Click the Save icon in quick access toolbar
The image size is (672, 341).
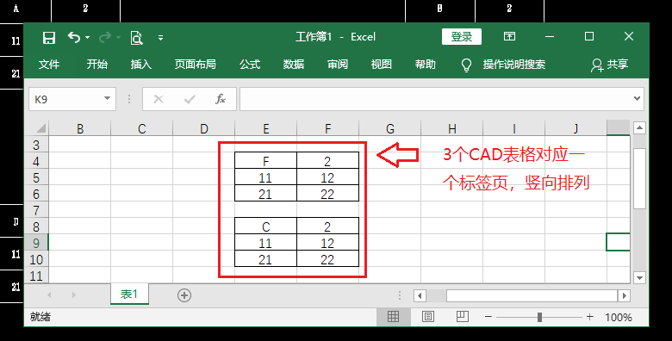tap(49, 38)
